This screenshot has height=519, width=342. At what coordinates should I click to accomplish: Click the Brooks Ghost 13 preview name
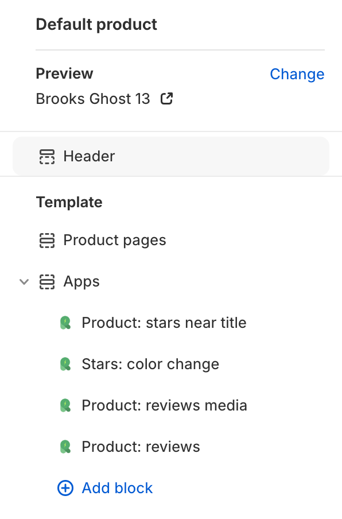pos(93,99)
